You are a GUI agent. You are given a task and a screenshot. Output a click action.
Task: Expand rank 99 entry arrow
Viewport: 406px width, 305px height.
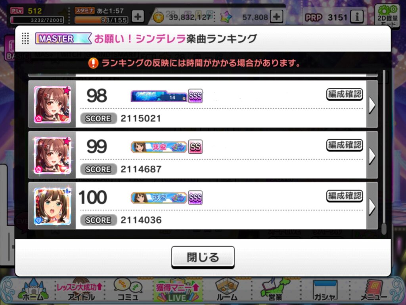[372, 155]
